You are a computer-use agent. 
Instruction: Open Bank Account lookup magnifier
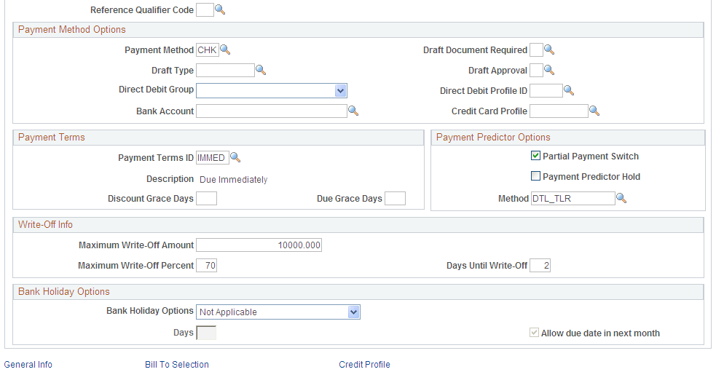coord(353,111)
